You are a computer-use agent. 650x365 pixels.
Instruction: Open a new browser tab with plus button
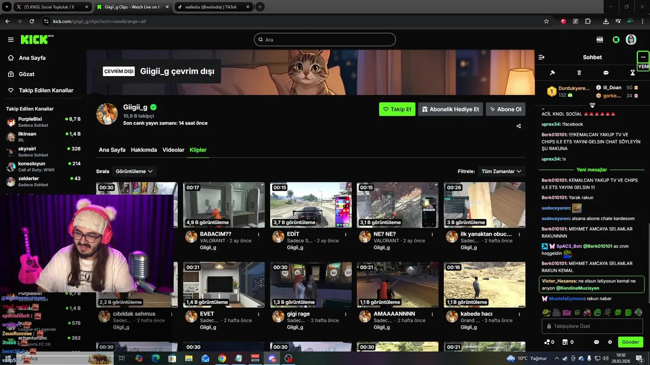point(260,7)
